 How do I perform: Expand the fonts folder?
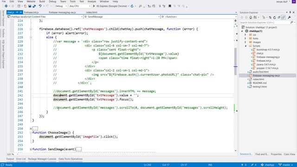point(245,39)
